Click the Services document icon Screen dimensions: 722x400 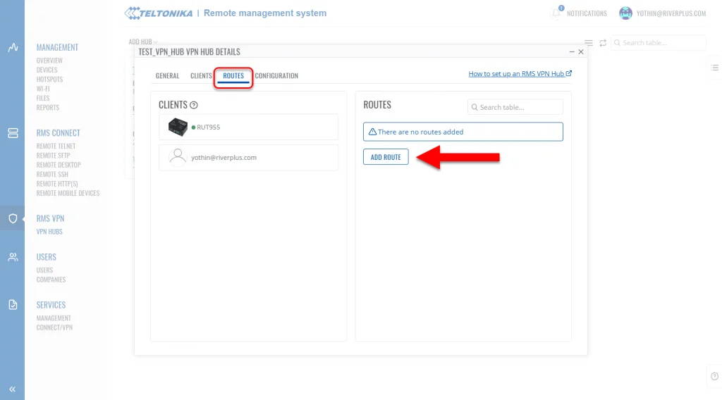pyautogui.click(x=13, y=305)
